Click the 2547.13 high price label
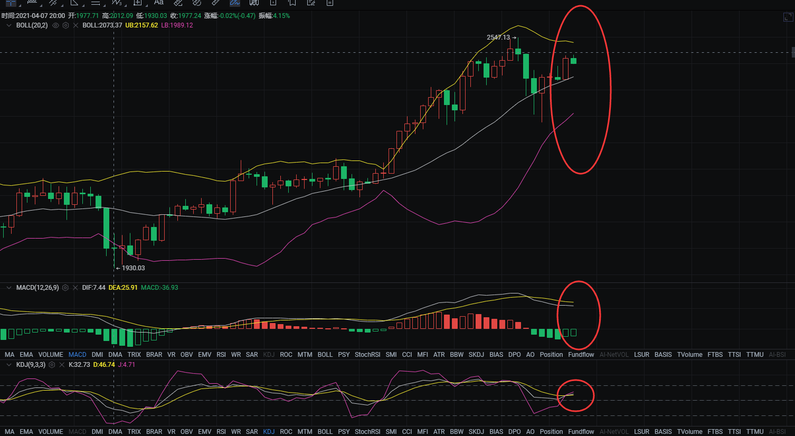The image size is (795, 436). tap(498, 37)
